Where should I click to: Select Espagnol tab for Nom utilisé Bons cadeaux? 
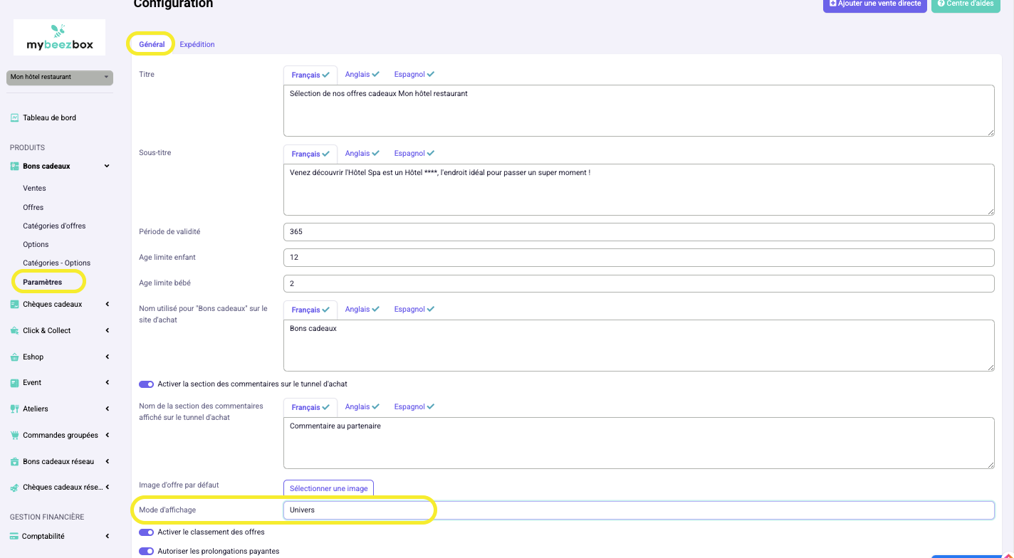414,309
